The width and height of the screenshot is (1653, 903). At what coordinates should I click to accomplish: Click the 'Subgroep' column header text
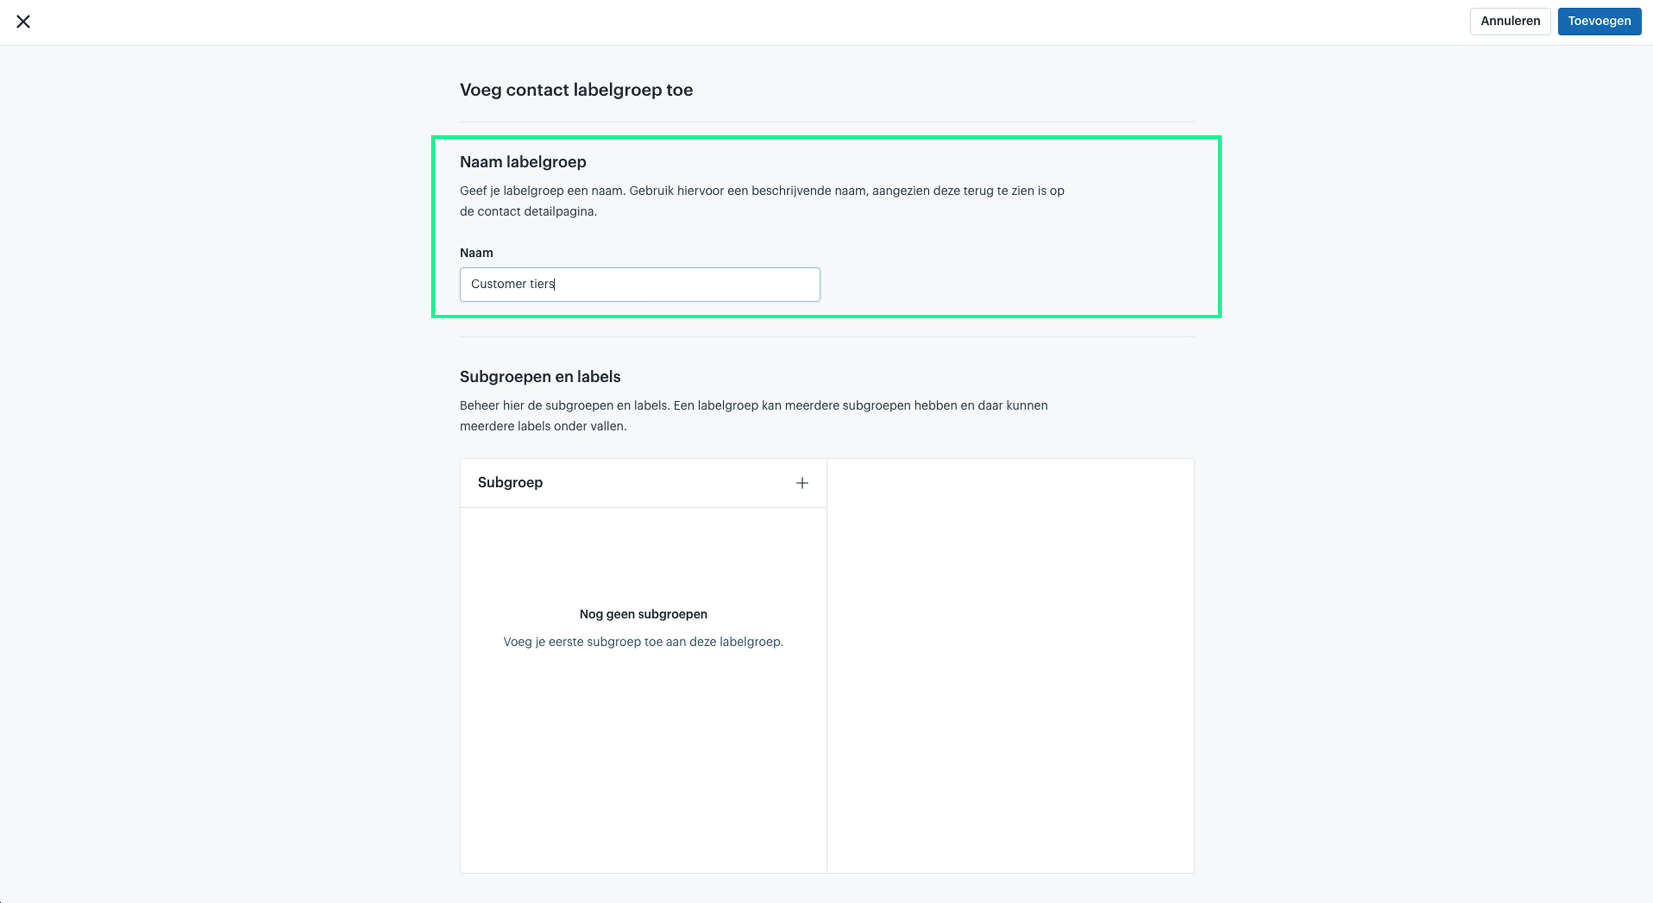(510, 482)
